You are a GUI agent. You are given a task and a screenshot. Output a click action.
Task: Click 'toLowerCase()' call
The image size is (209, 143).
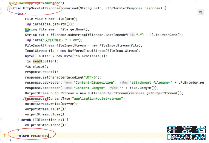168,35
